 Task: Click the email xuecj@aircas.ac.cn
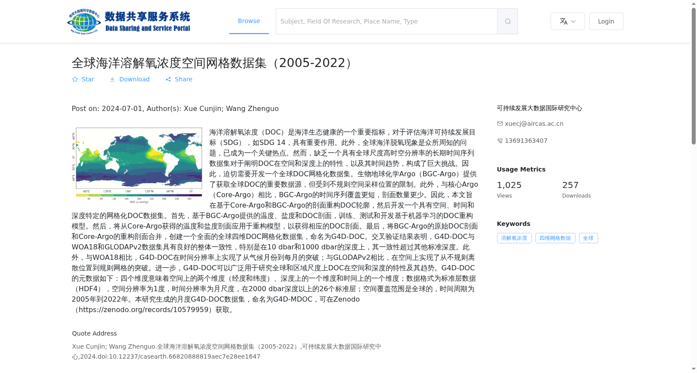tap(534, 124)
